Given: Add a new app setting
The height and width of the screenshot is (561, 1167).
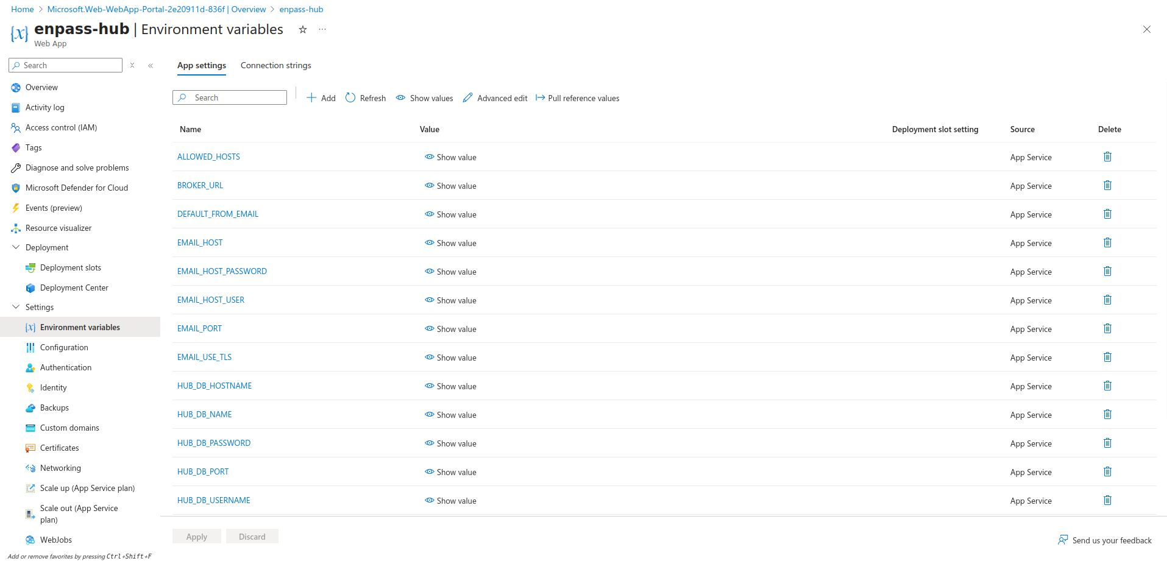Looking at the screenshot, I should pos(321,98).
